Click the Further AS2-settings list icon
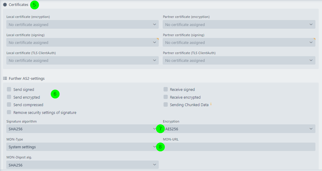Image resolution: width=322 pixels, height=171 pixels. coord(5,79)
